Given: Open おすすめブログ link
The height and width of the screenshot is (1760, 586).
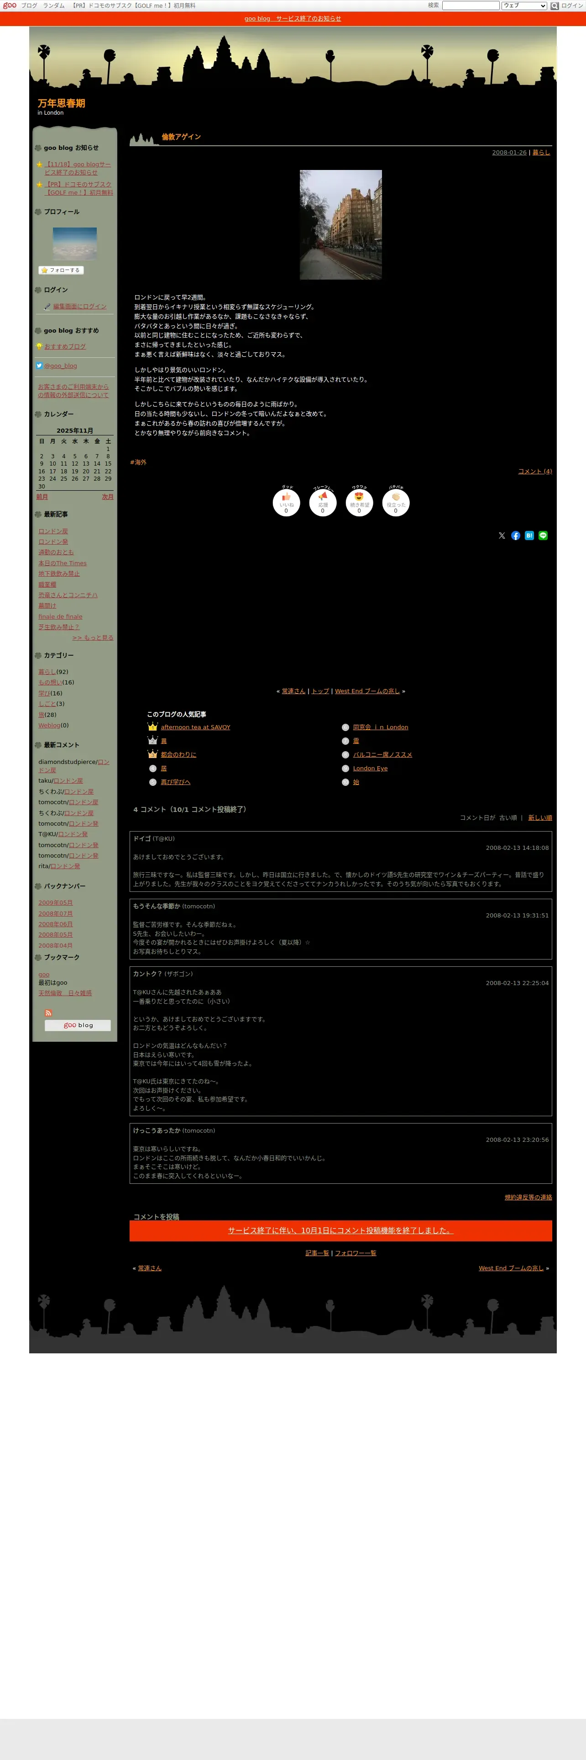Looking at the screenshot, I should tap(65, 346).
